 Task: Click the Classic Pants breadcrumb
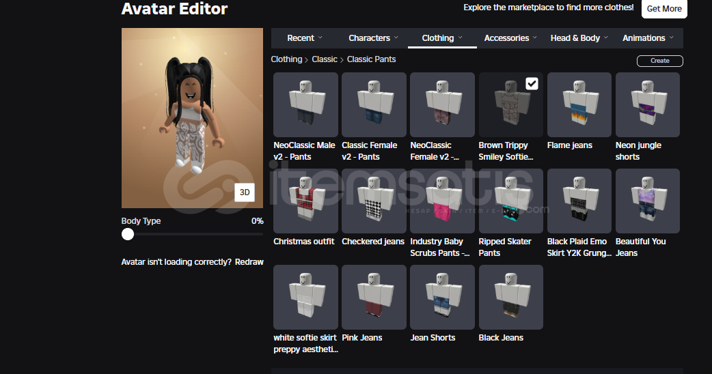pos(371,59)
